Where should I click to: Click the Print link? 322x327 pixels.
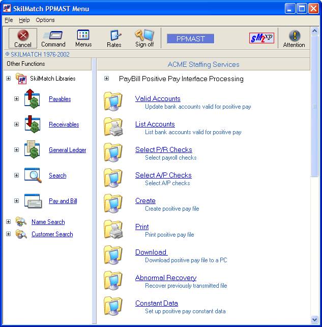click(x=142, y=227)
